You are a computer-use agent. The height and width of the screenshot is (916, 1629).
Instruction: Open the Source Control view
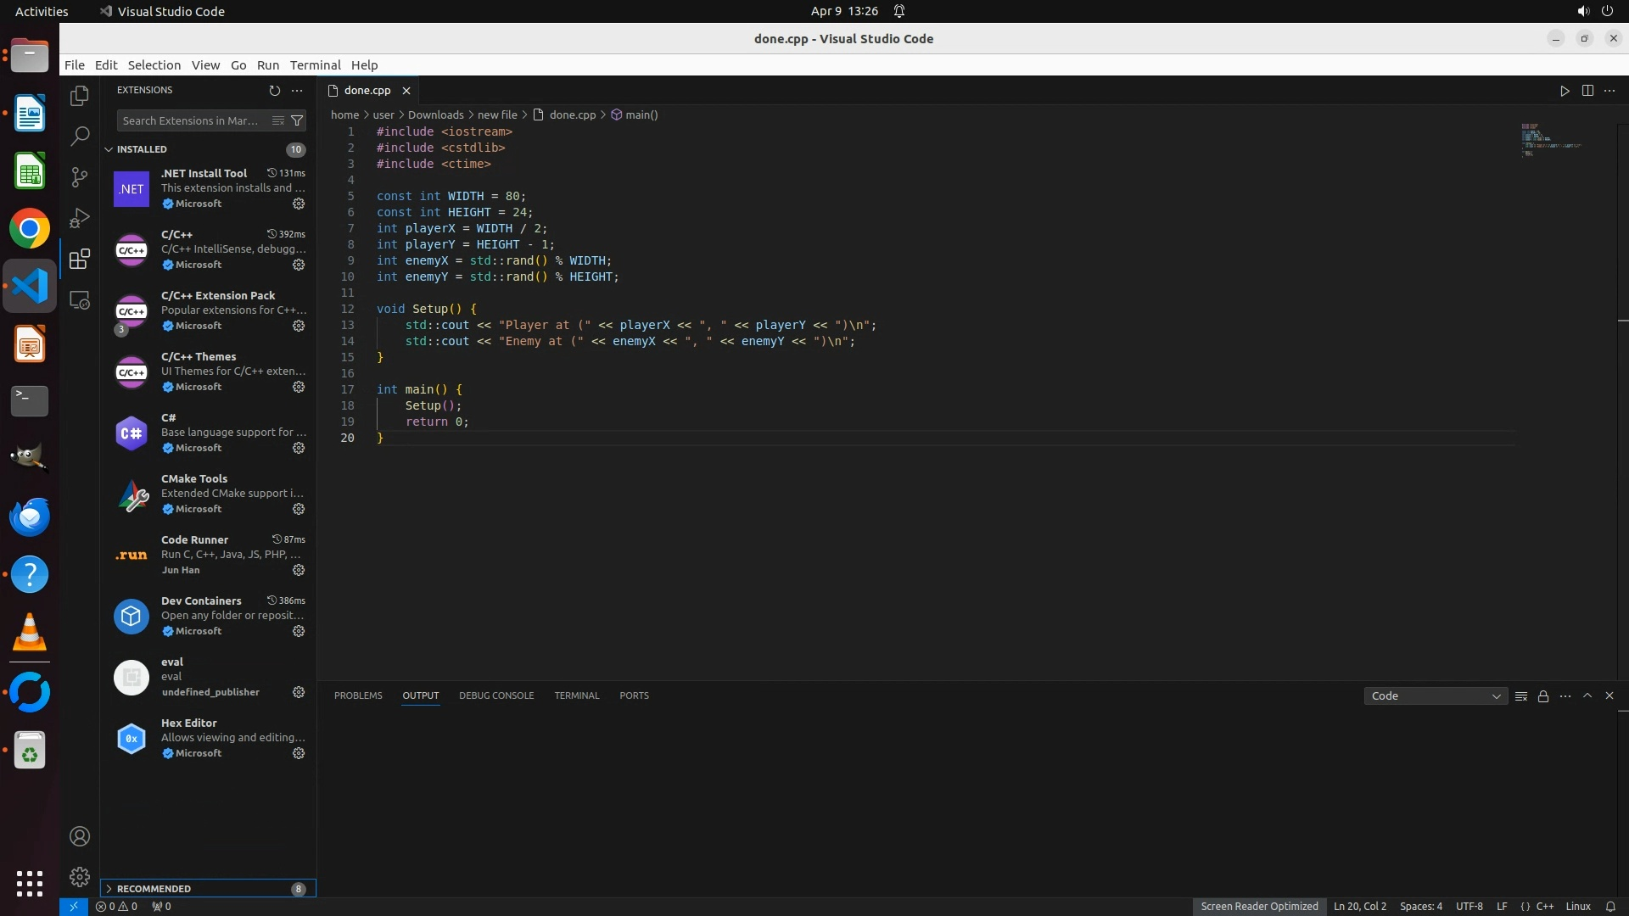[79, 176]
